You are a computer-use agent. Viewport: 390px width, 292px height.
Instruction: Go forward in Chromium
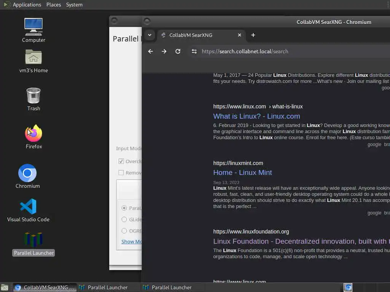pyautogui.click(x=164, y=51)
